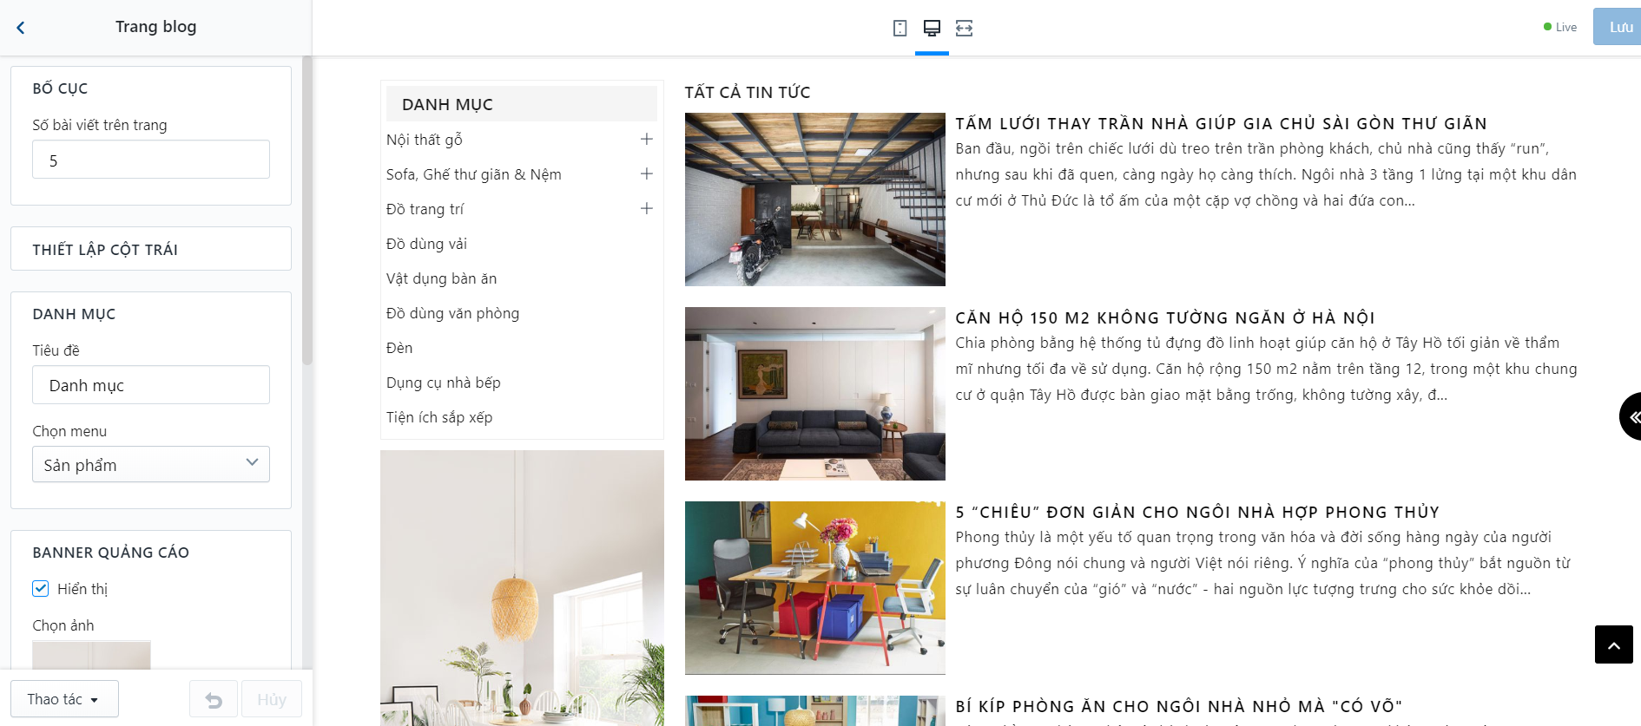Go back from Trang blog panel
Viewport: 1641px width, 726px height.
pyautogui.click(x=21, y=28)
